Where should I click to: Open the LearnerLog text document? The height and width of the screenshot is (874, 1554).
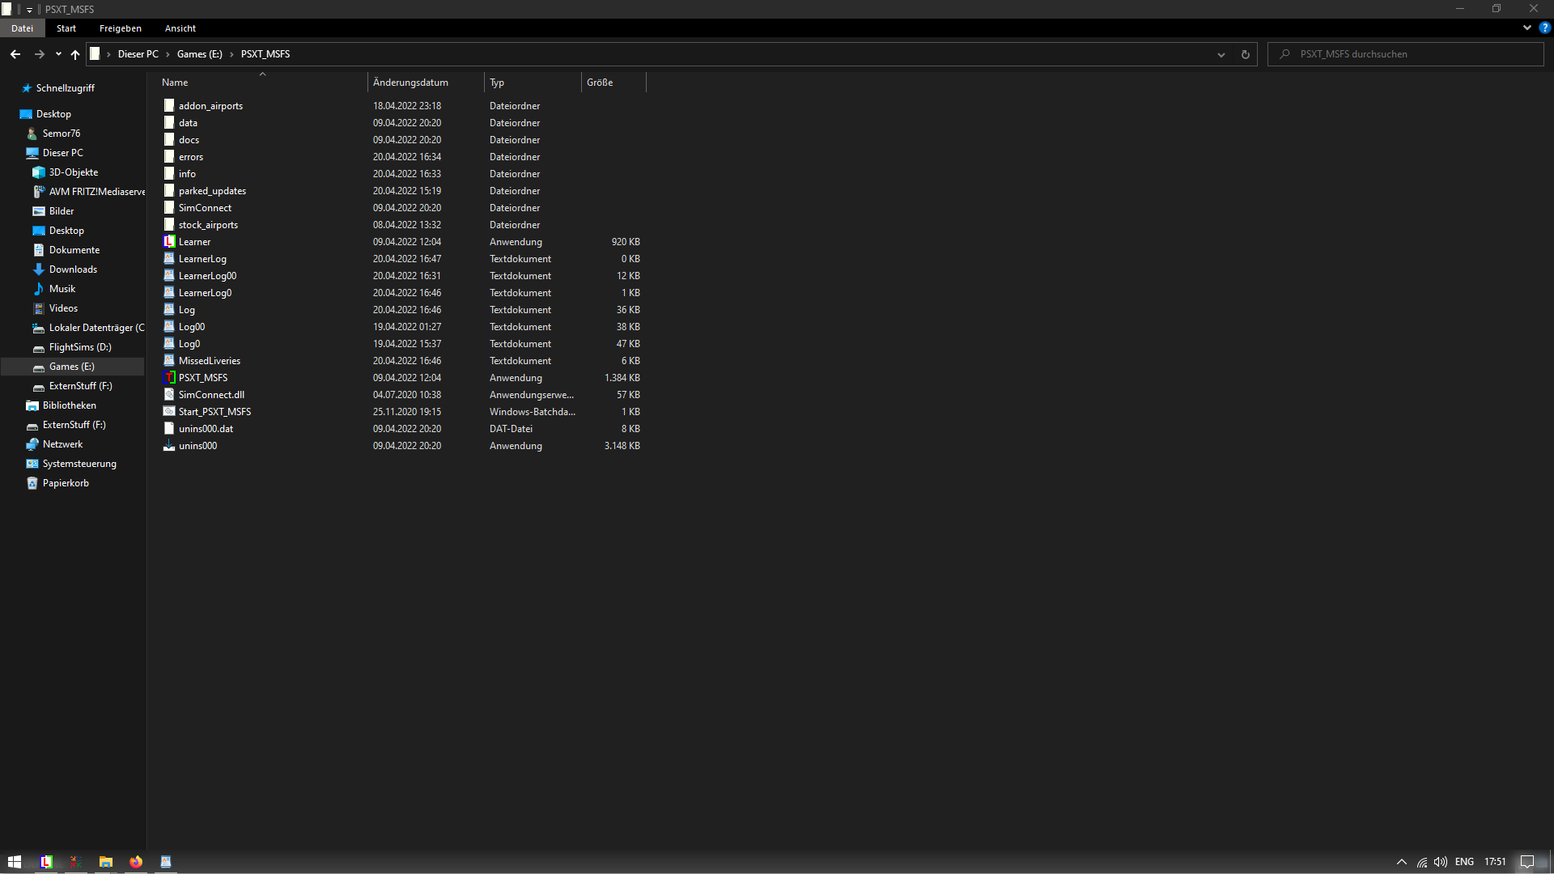(202, 257)
